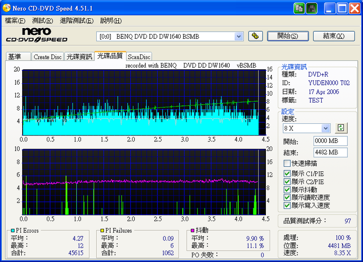Click the refresh speed icon button
Screen dimensions: 363x262
coord(341,128)
